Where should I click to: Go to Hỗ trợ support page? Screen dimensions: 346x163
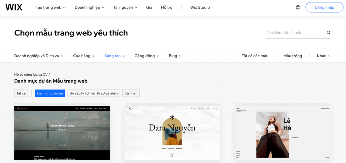tap(167, 8)
